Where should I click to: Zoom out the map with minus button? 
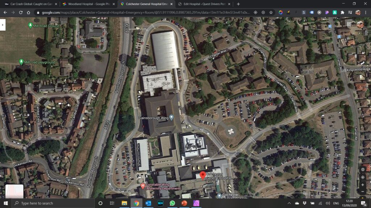click(363, 191)
